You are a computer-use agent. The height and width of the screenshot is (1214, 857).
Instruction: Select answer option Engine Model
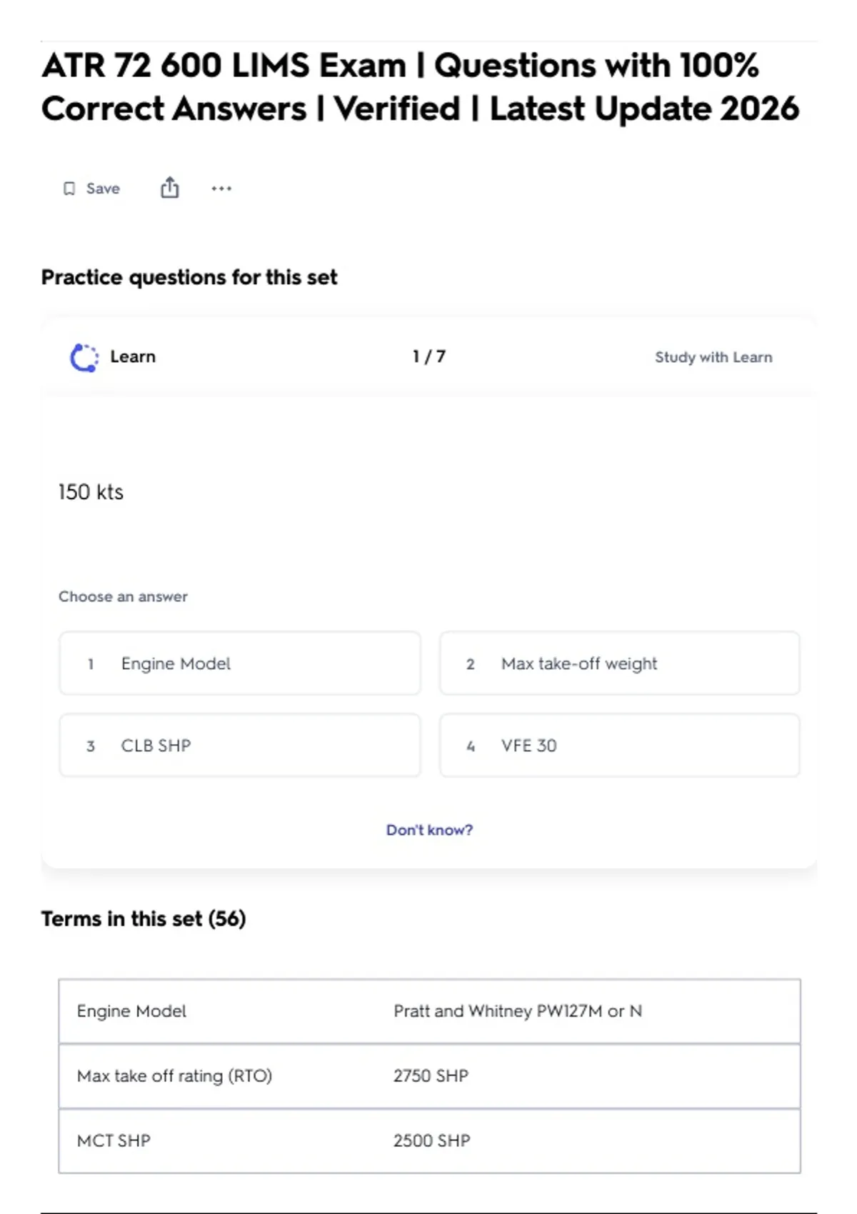coord(240,663)
